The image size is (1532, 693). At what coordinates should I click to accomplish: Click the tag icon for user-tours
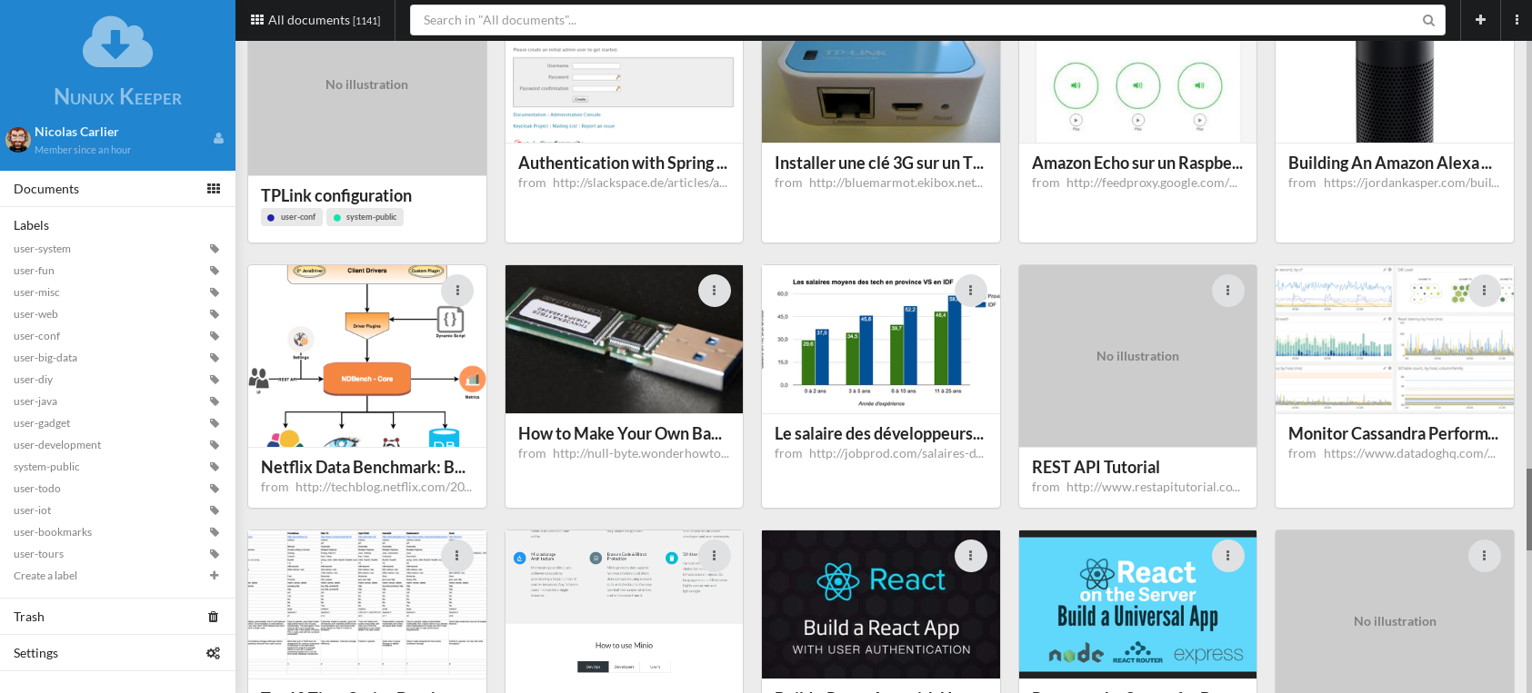pyautogui.click(x=215, y=554)
